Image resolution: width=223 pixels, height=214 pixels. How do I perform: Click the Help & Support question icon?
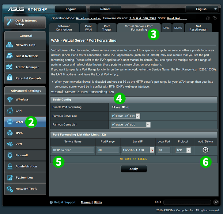(51, 202)
